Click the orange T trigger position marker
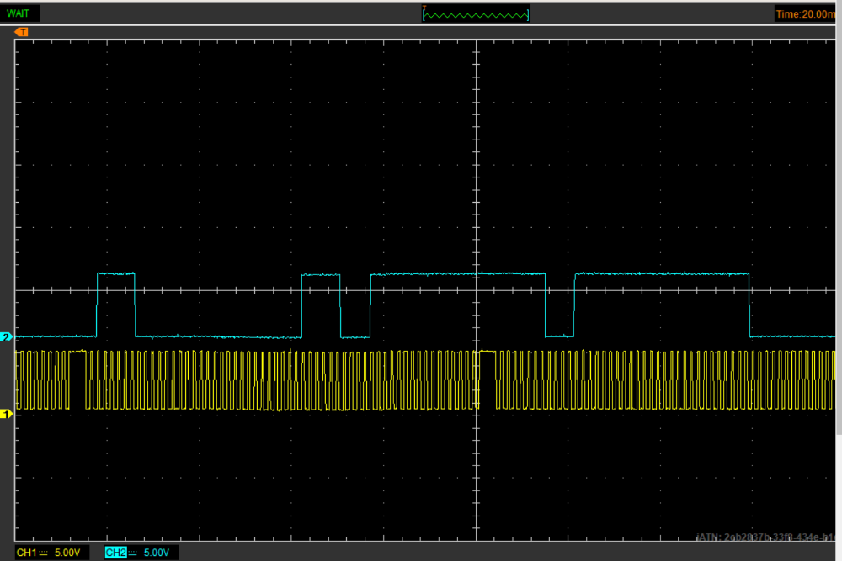The height and width of the screenshot is (561, 842). (x=23, y=32)
